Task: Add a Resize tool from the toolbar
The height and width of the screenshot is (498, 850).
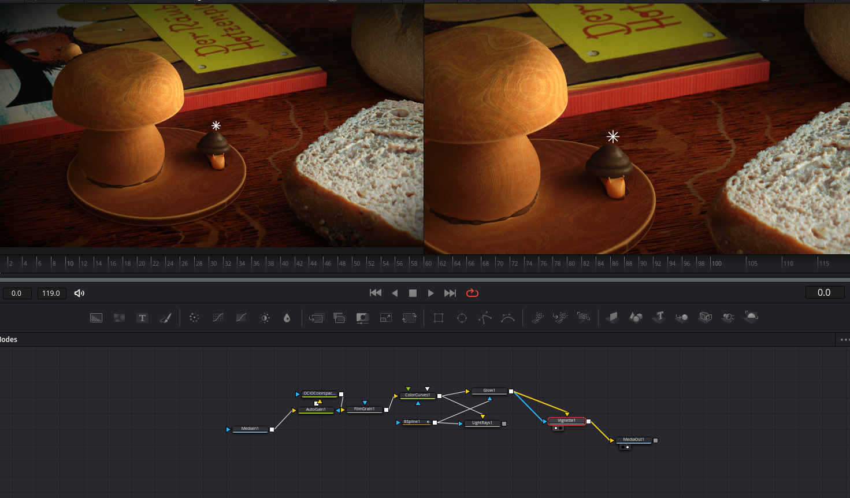Action: 386,318
